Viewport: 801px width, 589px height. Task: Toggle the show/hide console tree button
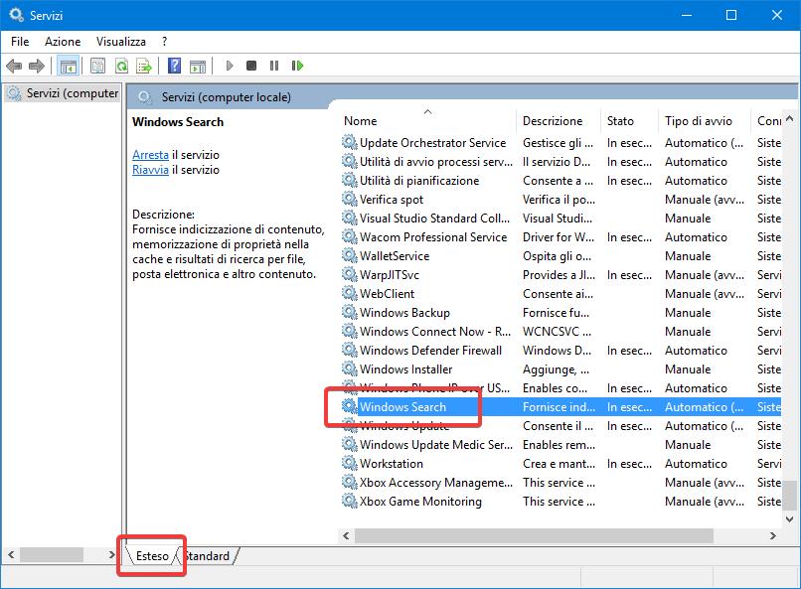tap(68, 66)
